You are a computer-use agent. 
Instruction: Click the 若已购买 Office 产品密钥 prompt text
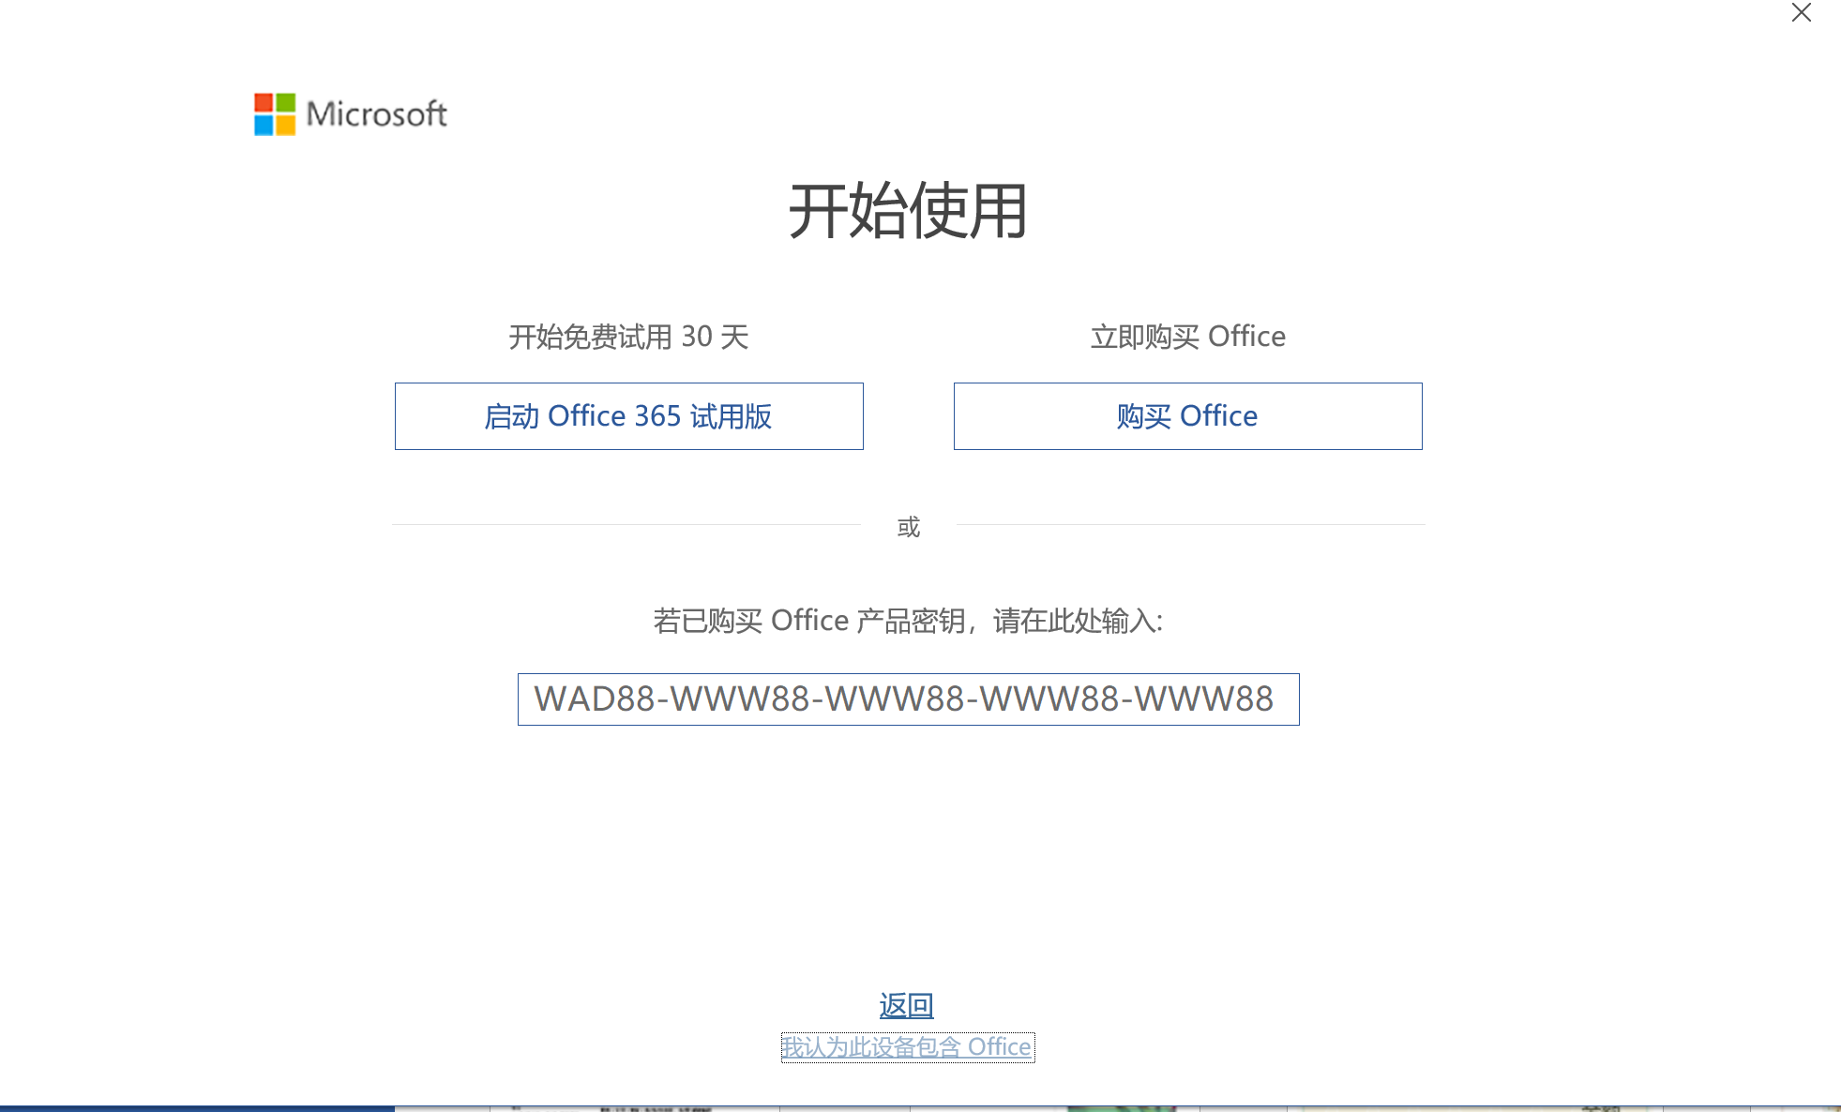pos(908,621)
